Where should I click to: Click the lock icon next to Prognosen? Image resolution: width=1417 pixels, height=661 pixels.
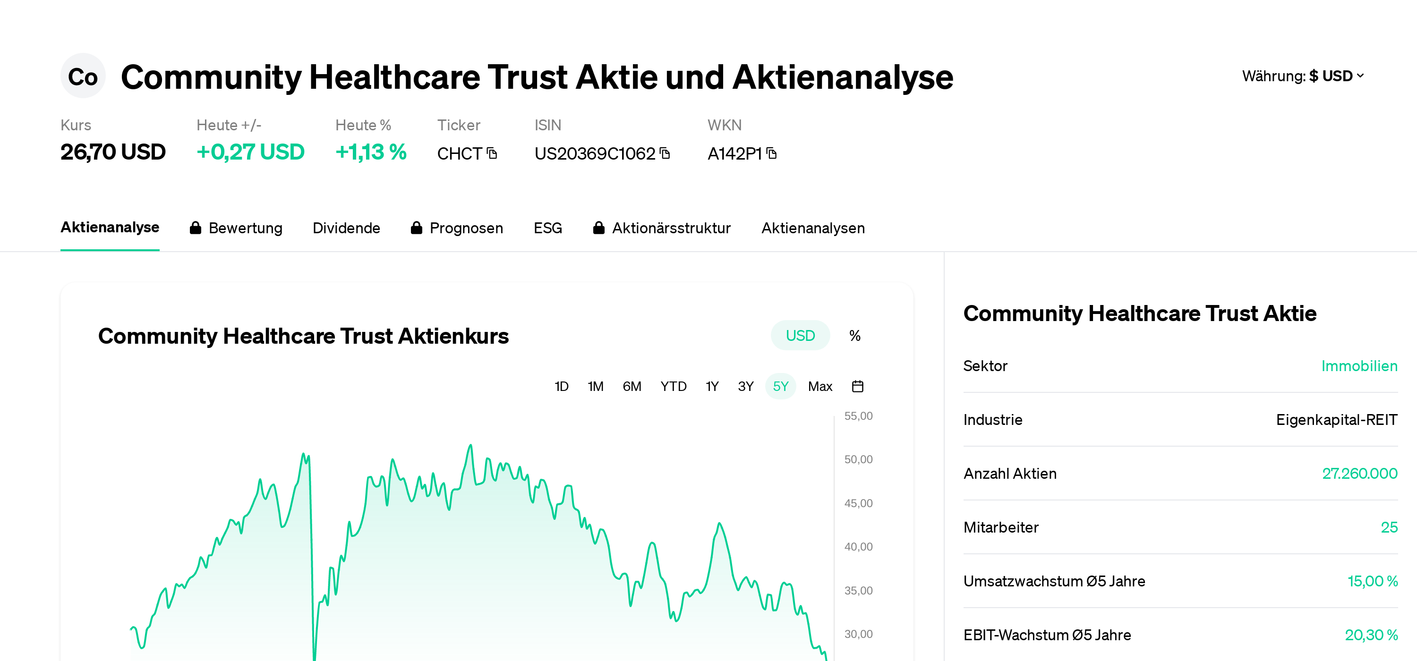(417, 228)
